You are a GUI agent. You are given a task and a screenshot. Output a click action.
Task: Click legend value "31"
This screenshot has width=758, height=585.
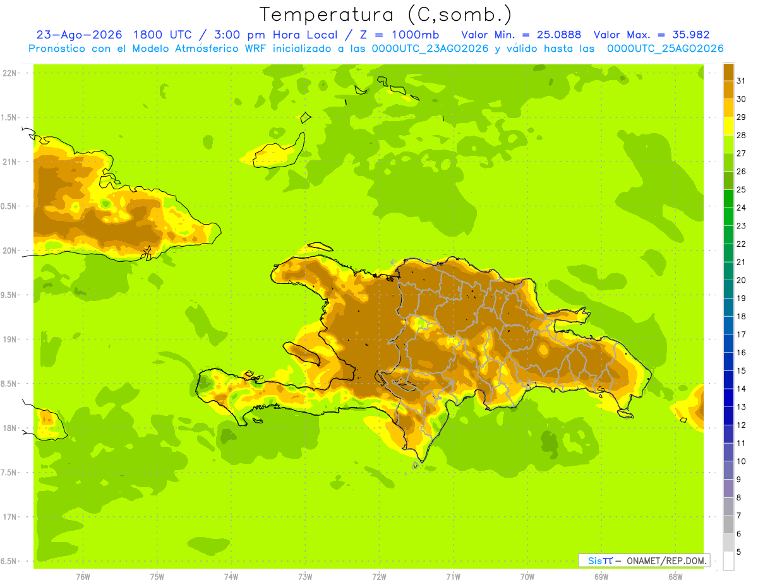tap(742, 80)
